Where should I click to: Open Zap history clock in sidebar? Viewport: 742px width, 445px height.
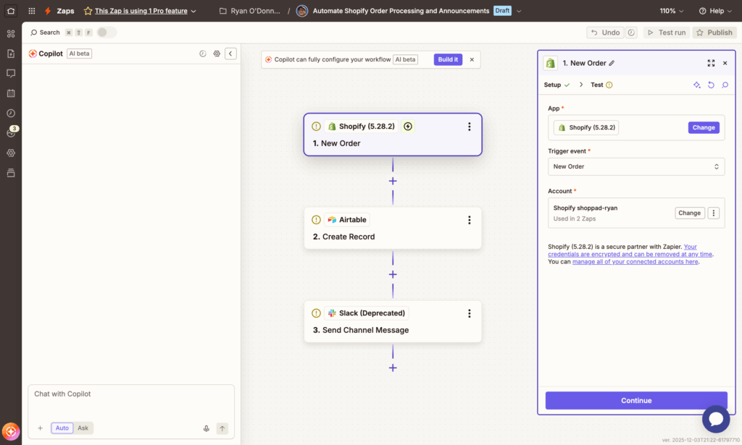coord(11,113)
